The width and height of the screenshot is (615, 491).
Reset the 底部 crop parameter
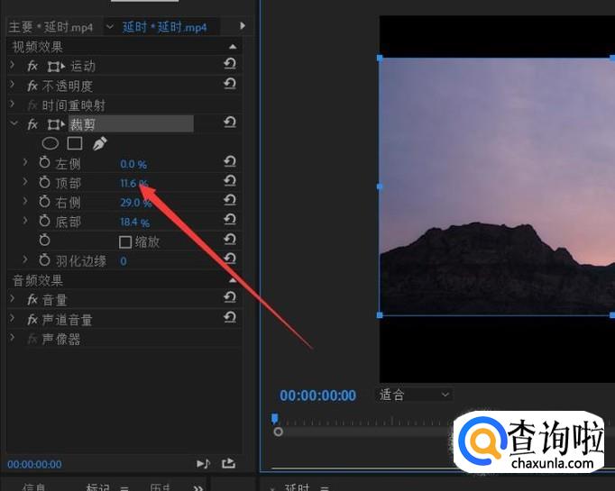tap(230, 220)
